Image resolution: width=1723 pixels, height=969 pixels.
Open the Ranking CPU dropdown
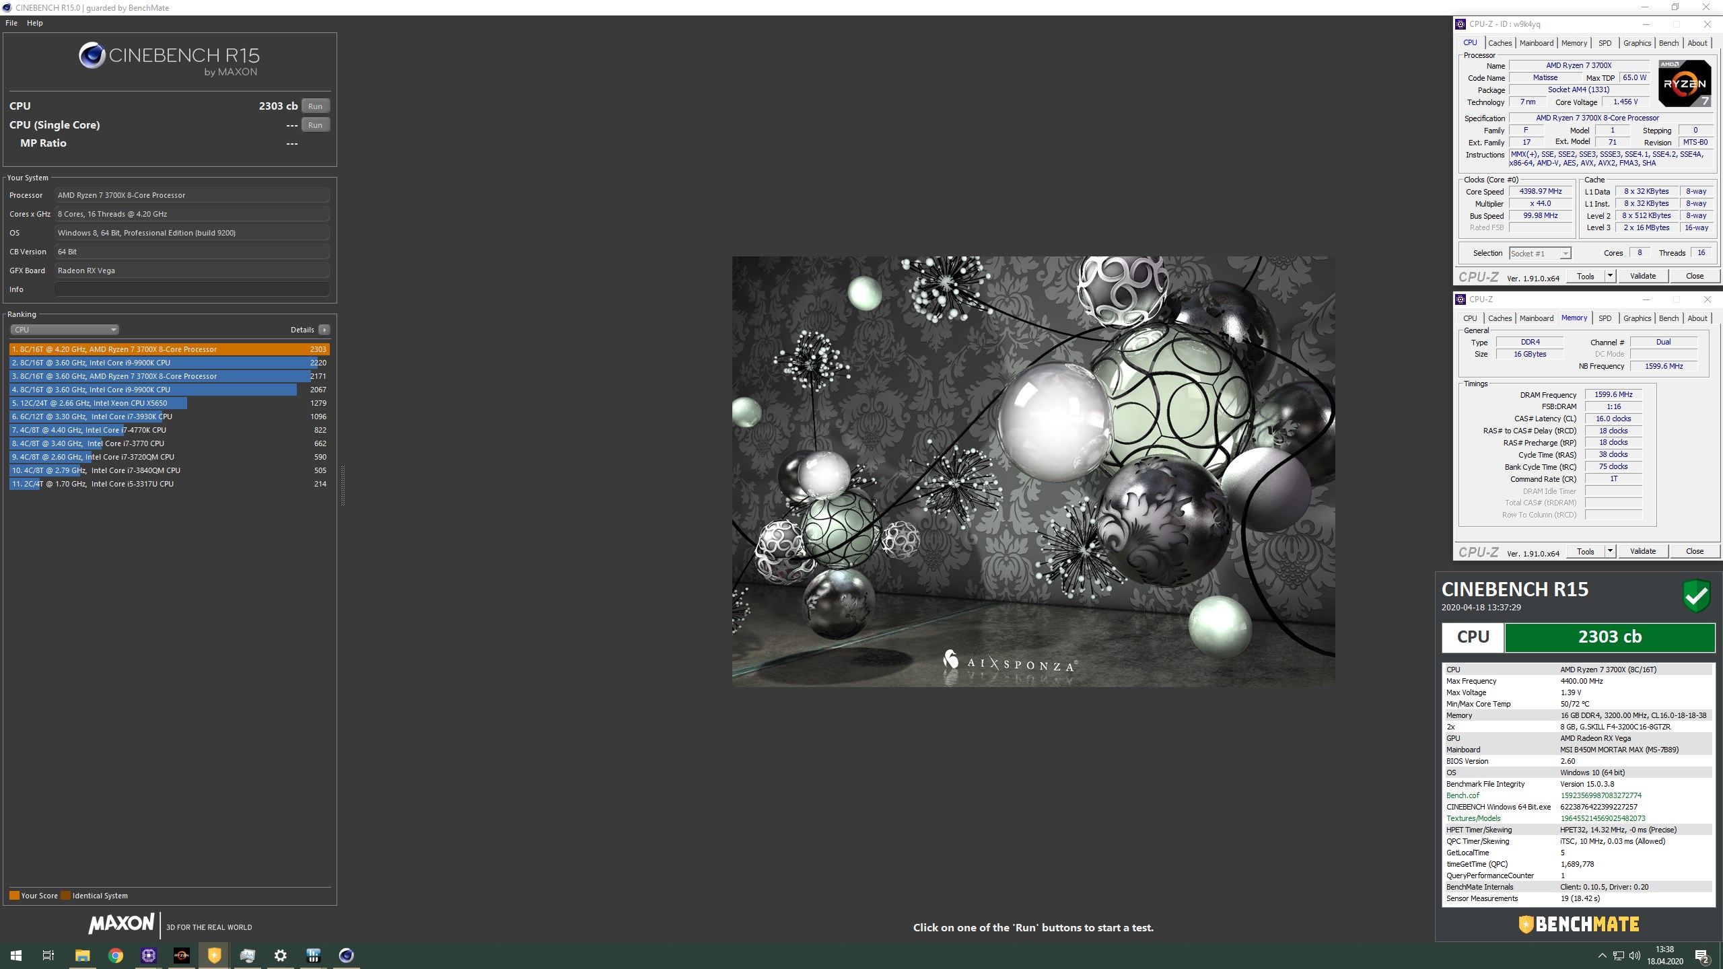65,330
